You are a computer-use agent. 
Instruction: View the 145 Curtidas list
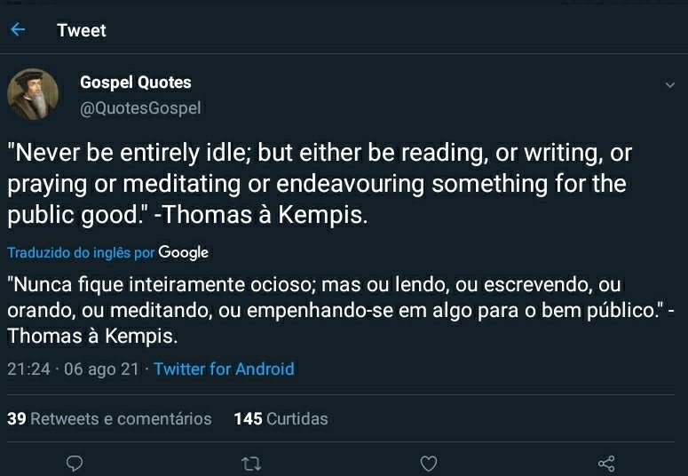(x=281, y=418)
